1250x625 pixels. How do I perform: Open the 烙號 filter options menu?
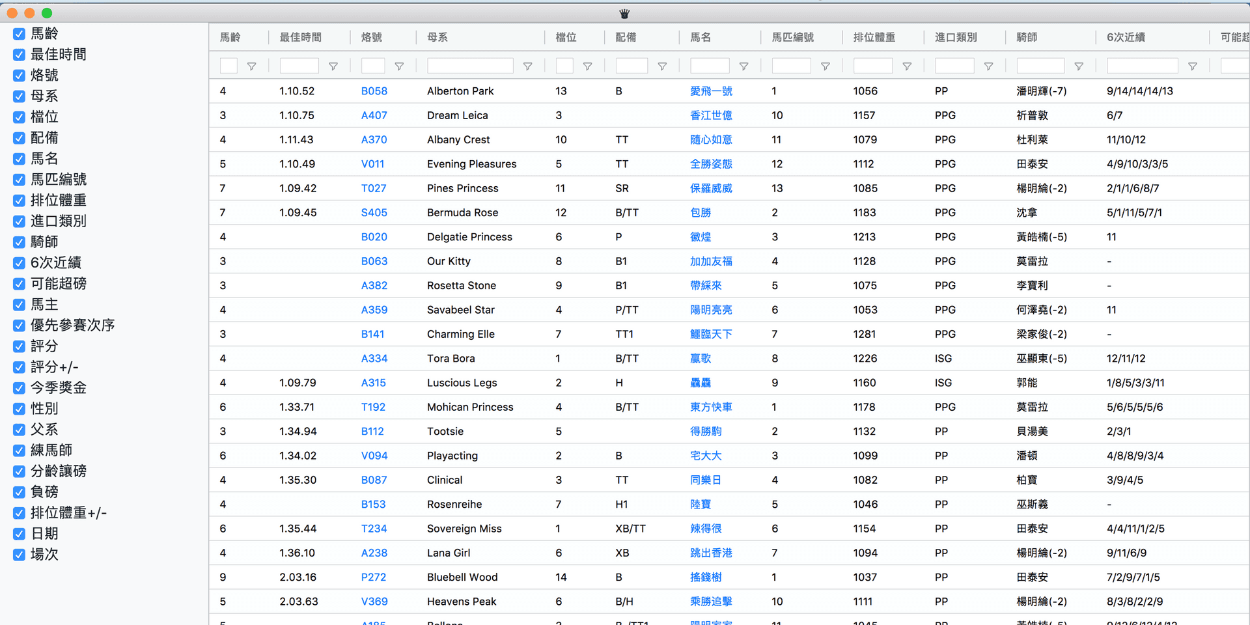point(399,66)
